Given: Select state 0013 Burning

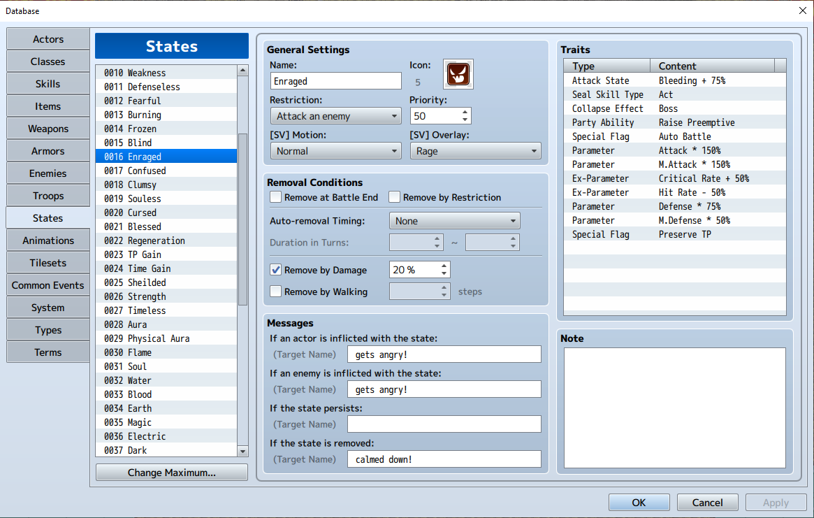Looking at the screenshot, I should [166, 115].
